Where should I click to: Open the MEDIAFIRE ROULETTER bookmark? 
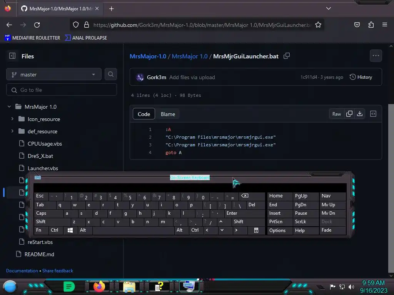32,38
